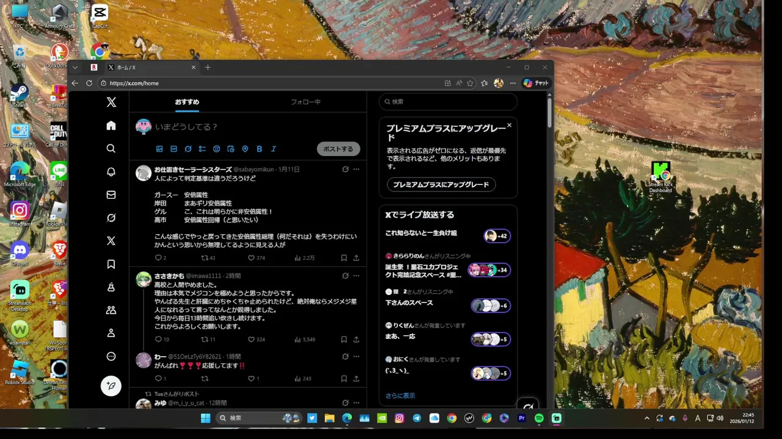Open さらに表示 link in live panel
This screenshot has height=439, width=782.
pyautogui.click(x=400, y=396)
